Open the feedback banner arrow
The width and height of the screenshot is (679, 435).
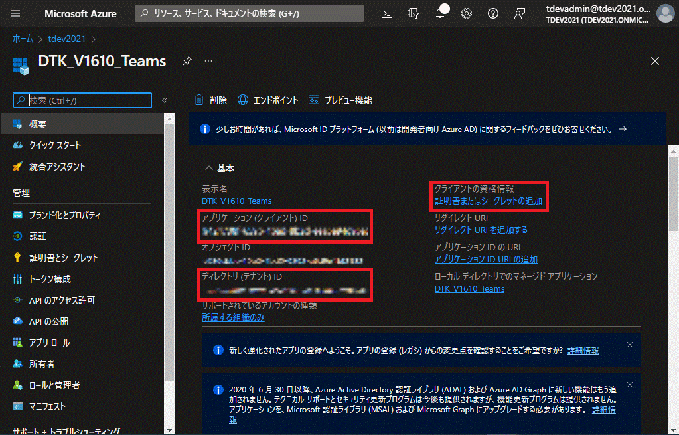623,129
